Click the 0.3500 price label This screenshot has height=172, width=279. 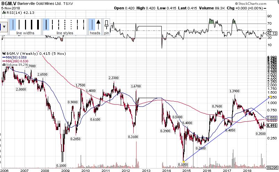pyautogui.click(x=261, y=134)
